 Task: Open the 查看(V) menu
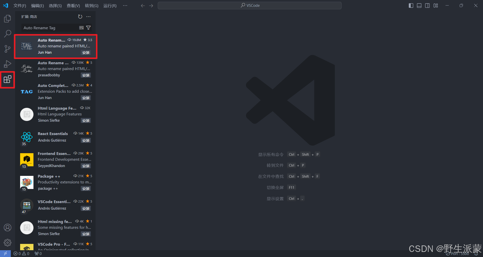73,6
